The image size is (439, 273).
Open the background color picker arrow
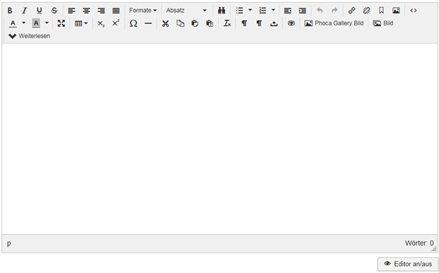(47, 23)
